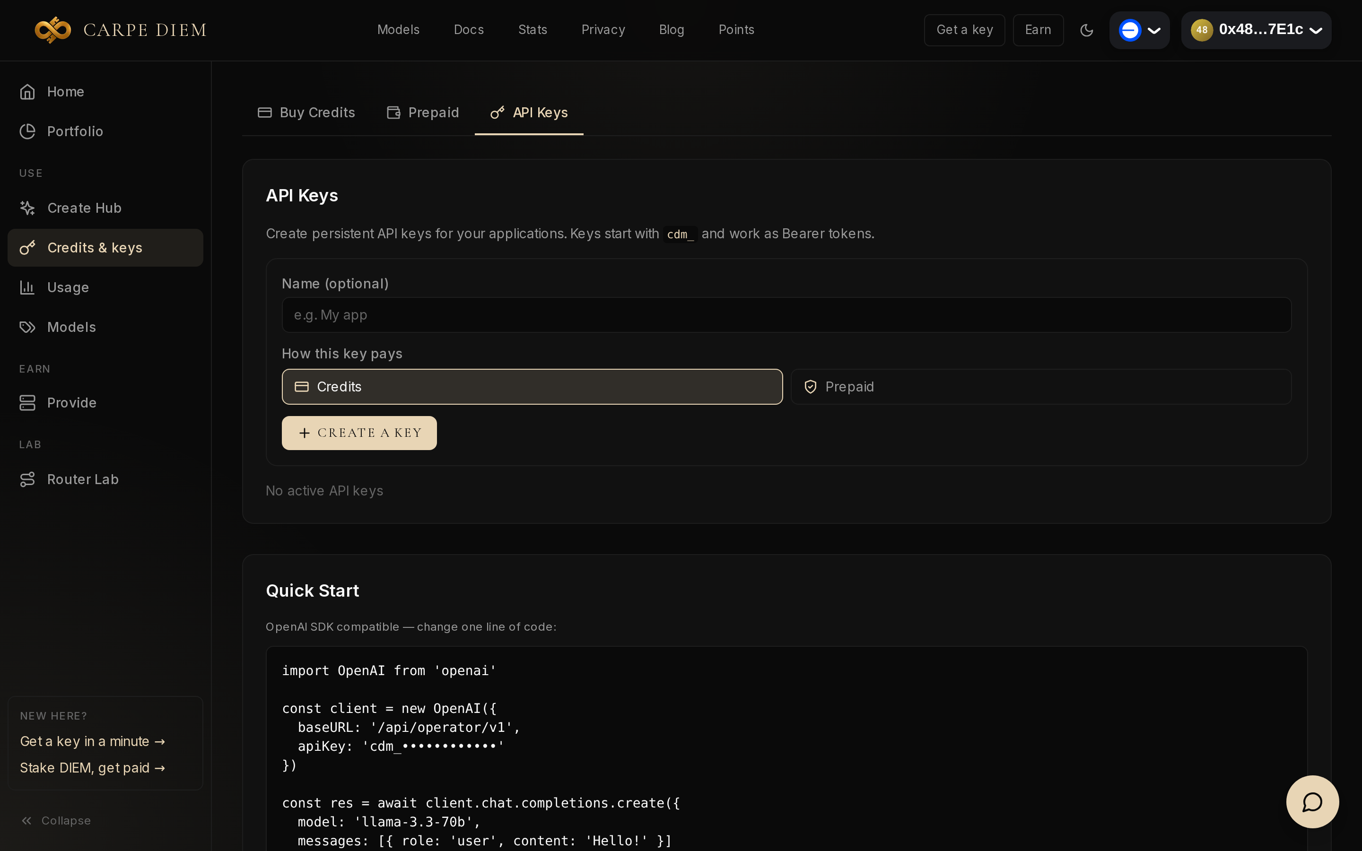Click the Home house icon in sidebar

coord(27,92)
